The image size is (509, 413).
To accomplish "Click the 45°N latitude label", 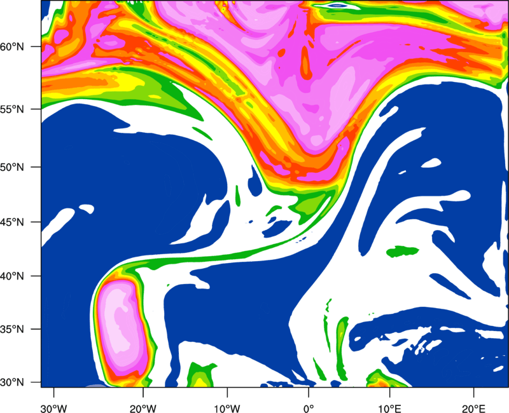I will click(x=12, y=222).
